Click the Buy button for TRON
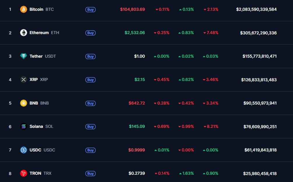 pos(90,173)
